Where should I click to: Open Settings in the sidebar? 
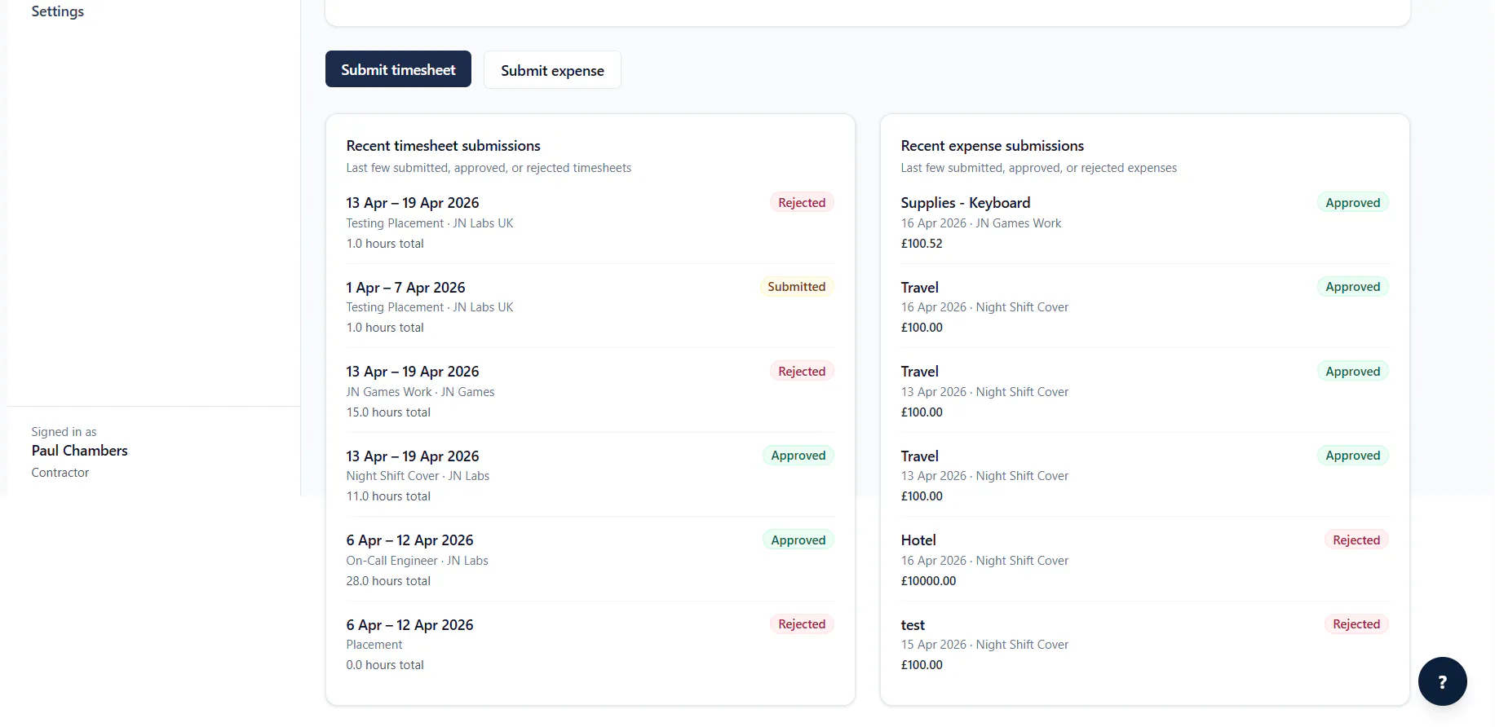[58, 11]
